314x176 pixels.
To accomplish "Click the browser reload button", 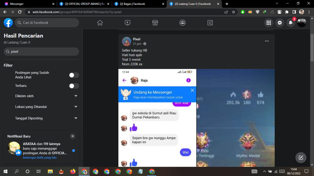I will [x=19, y=12].
